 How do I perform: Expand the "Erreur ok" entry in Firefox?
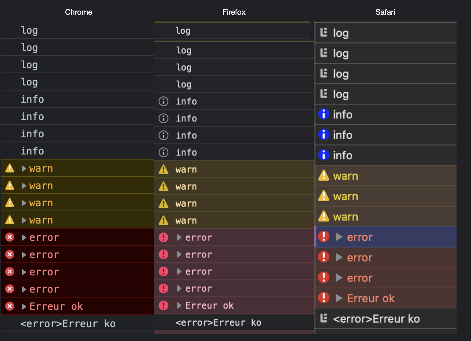179,305
